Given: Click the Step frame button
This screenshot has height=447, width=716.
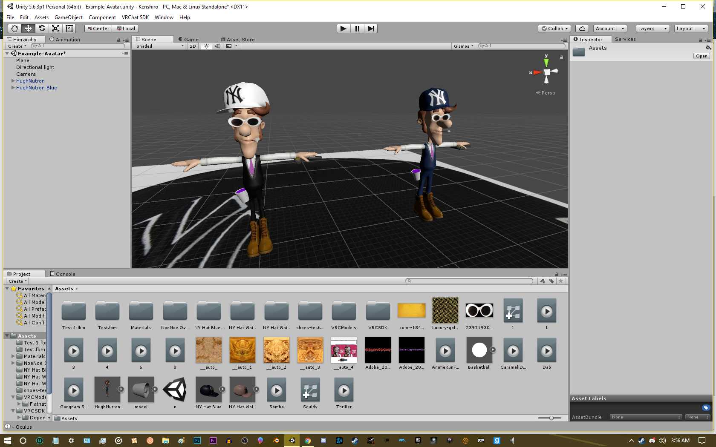Looking at the screenshot, I should (371, 29).
